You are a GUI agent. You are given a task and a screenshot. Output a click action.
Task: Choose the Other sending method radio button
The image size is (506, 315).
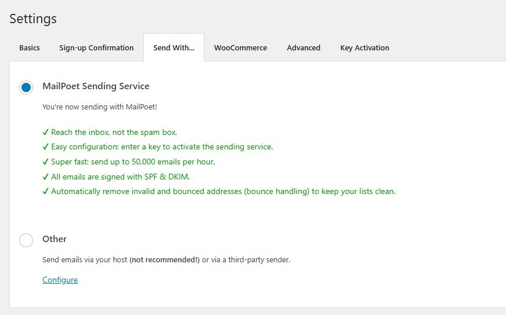click(26, 240)
